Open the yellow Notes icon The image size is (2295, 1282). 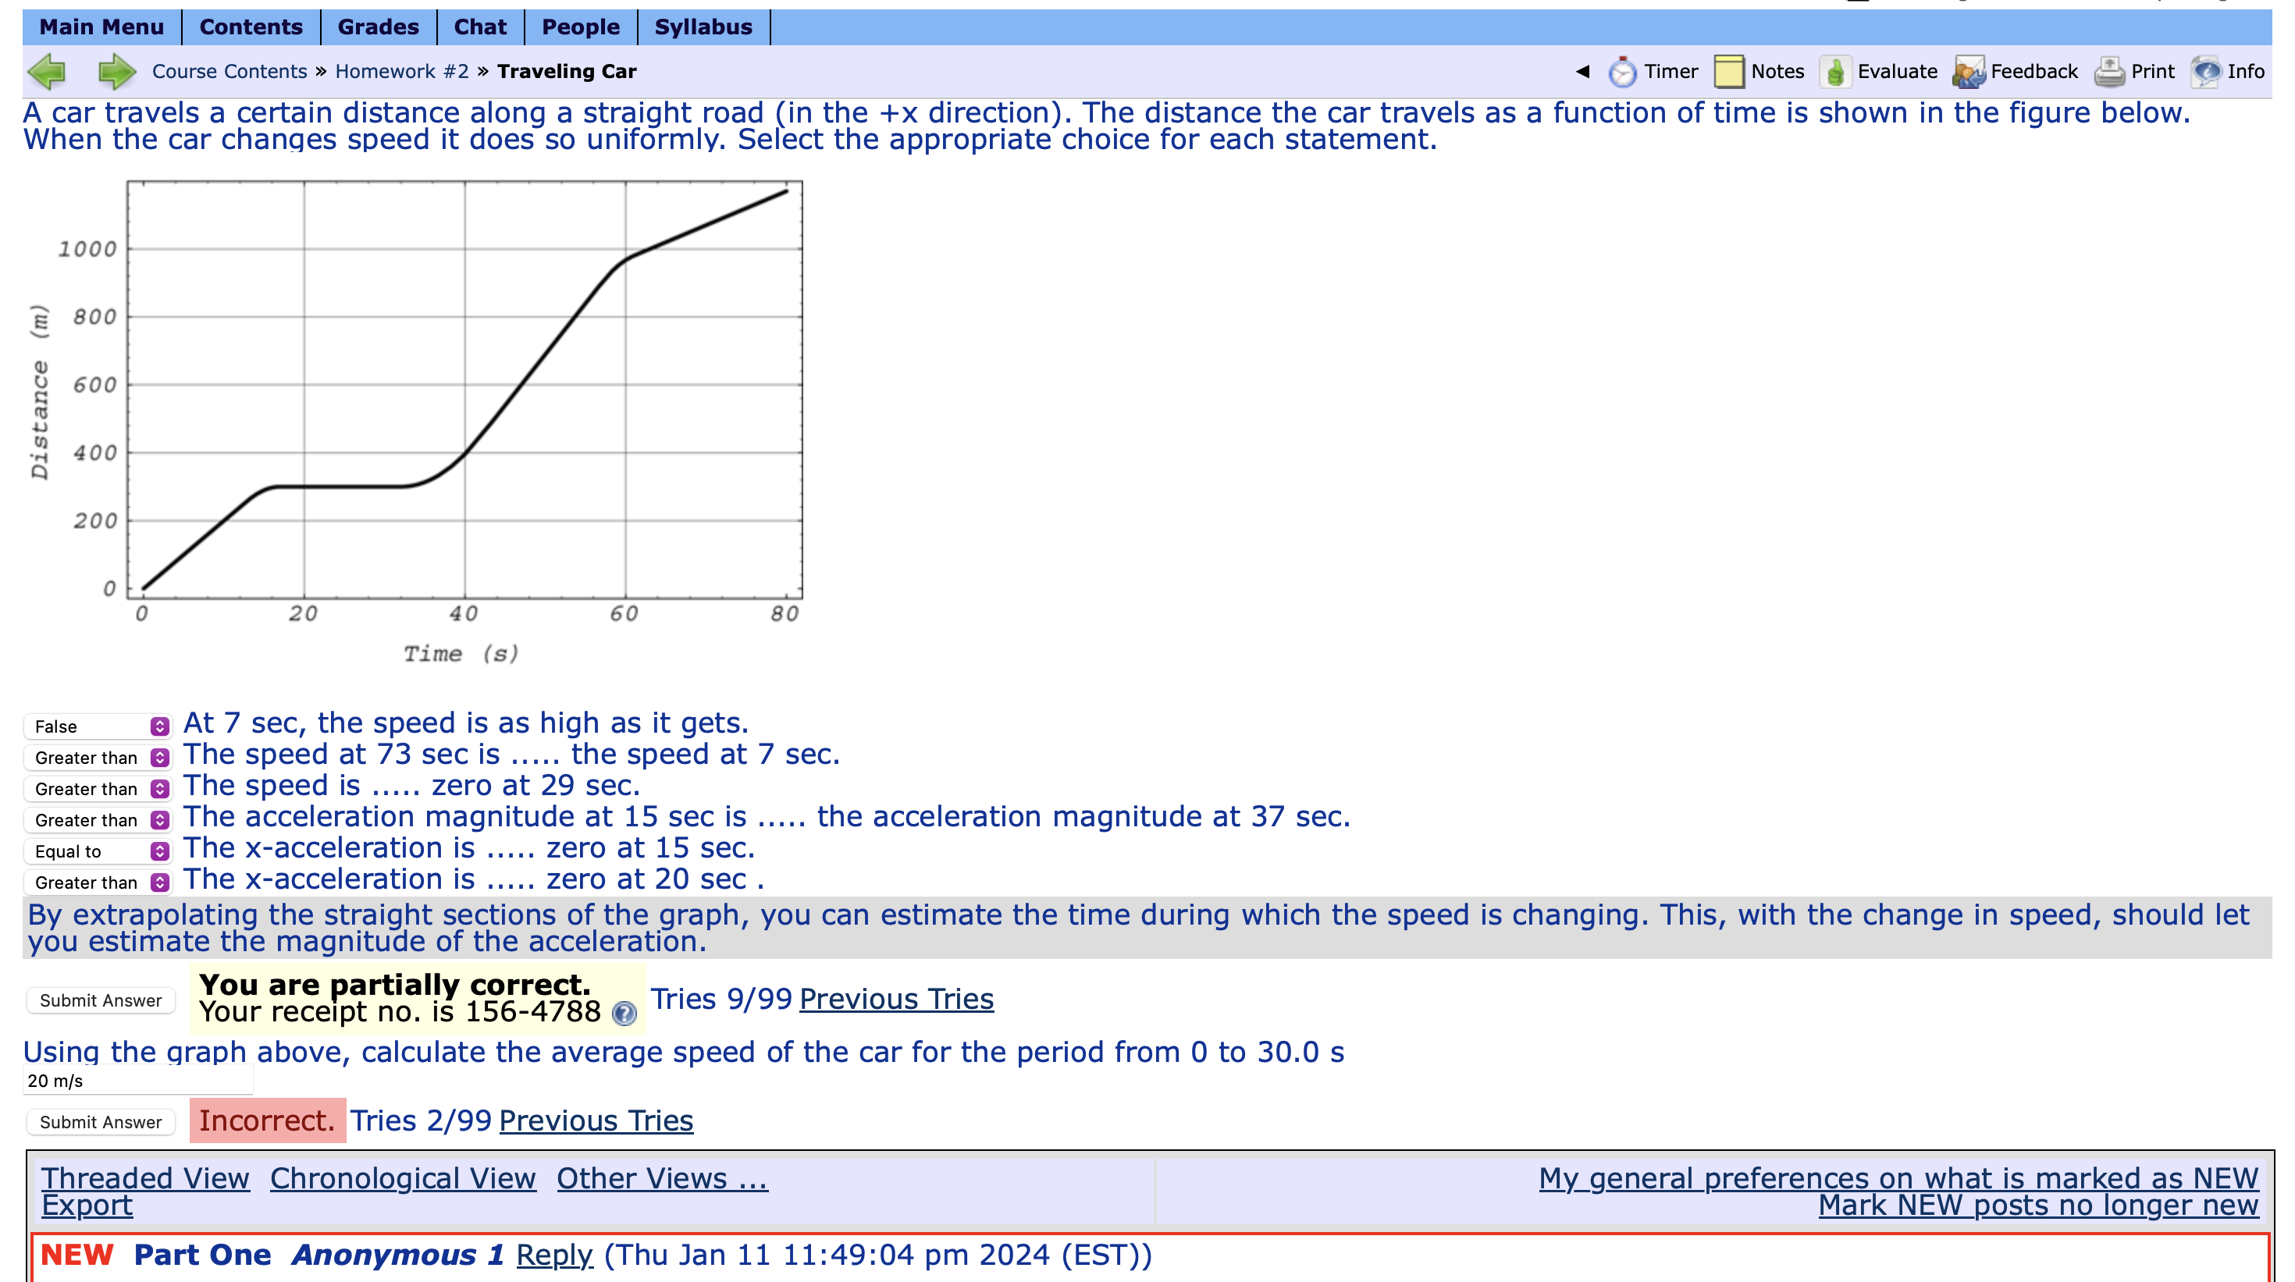pos(1728,71)
